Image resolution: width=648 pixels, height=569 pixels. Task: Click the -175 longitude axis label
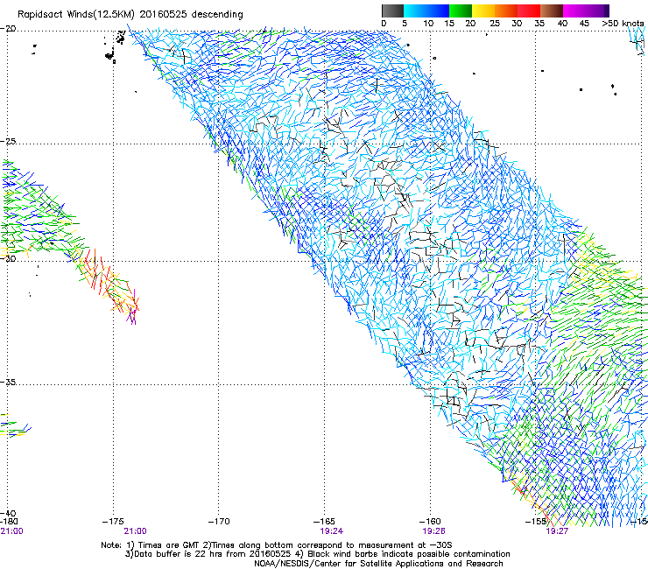(113, 522)
